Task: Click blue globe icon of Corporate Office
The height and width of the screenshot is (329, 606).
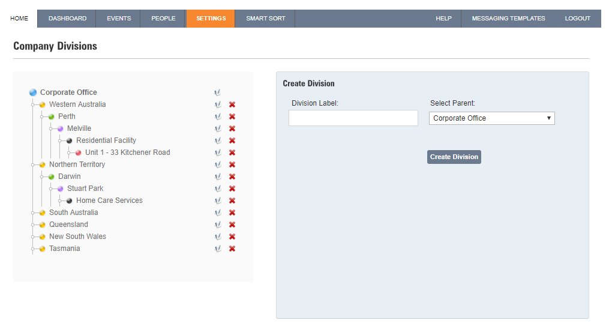Action: point(33,92)
